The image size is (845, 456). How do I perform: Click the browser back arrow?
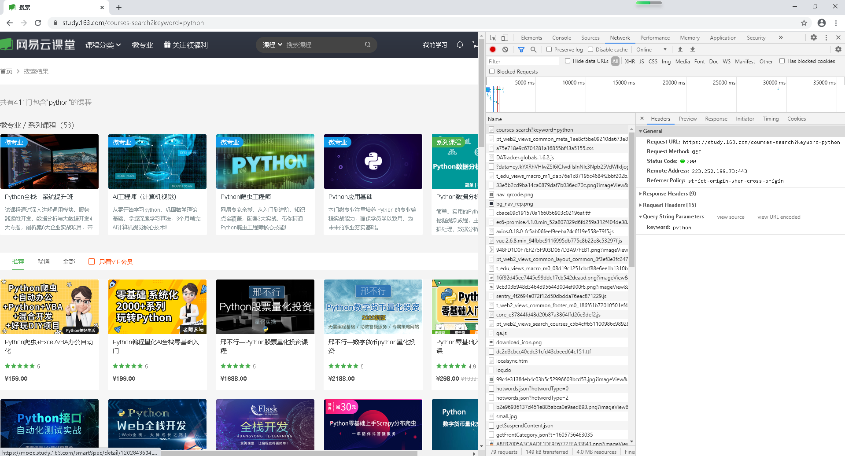[10, 23]
